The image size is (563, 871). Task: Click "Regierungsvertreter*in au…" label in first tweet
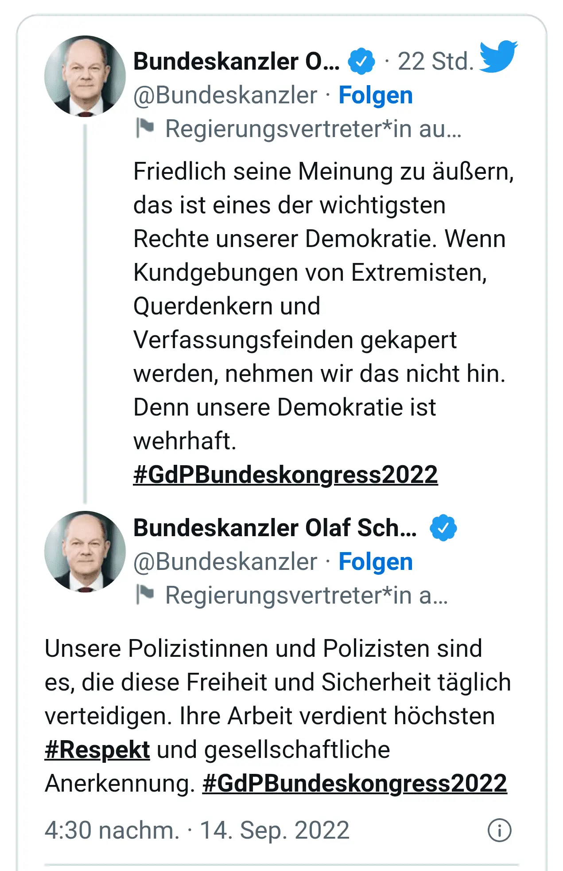pyautogui.click(x=313, y=129)
